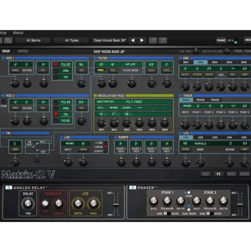
Task: Click the filter frequency knob
Action: [101, 84]
